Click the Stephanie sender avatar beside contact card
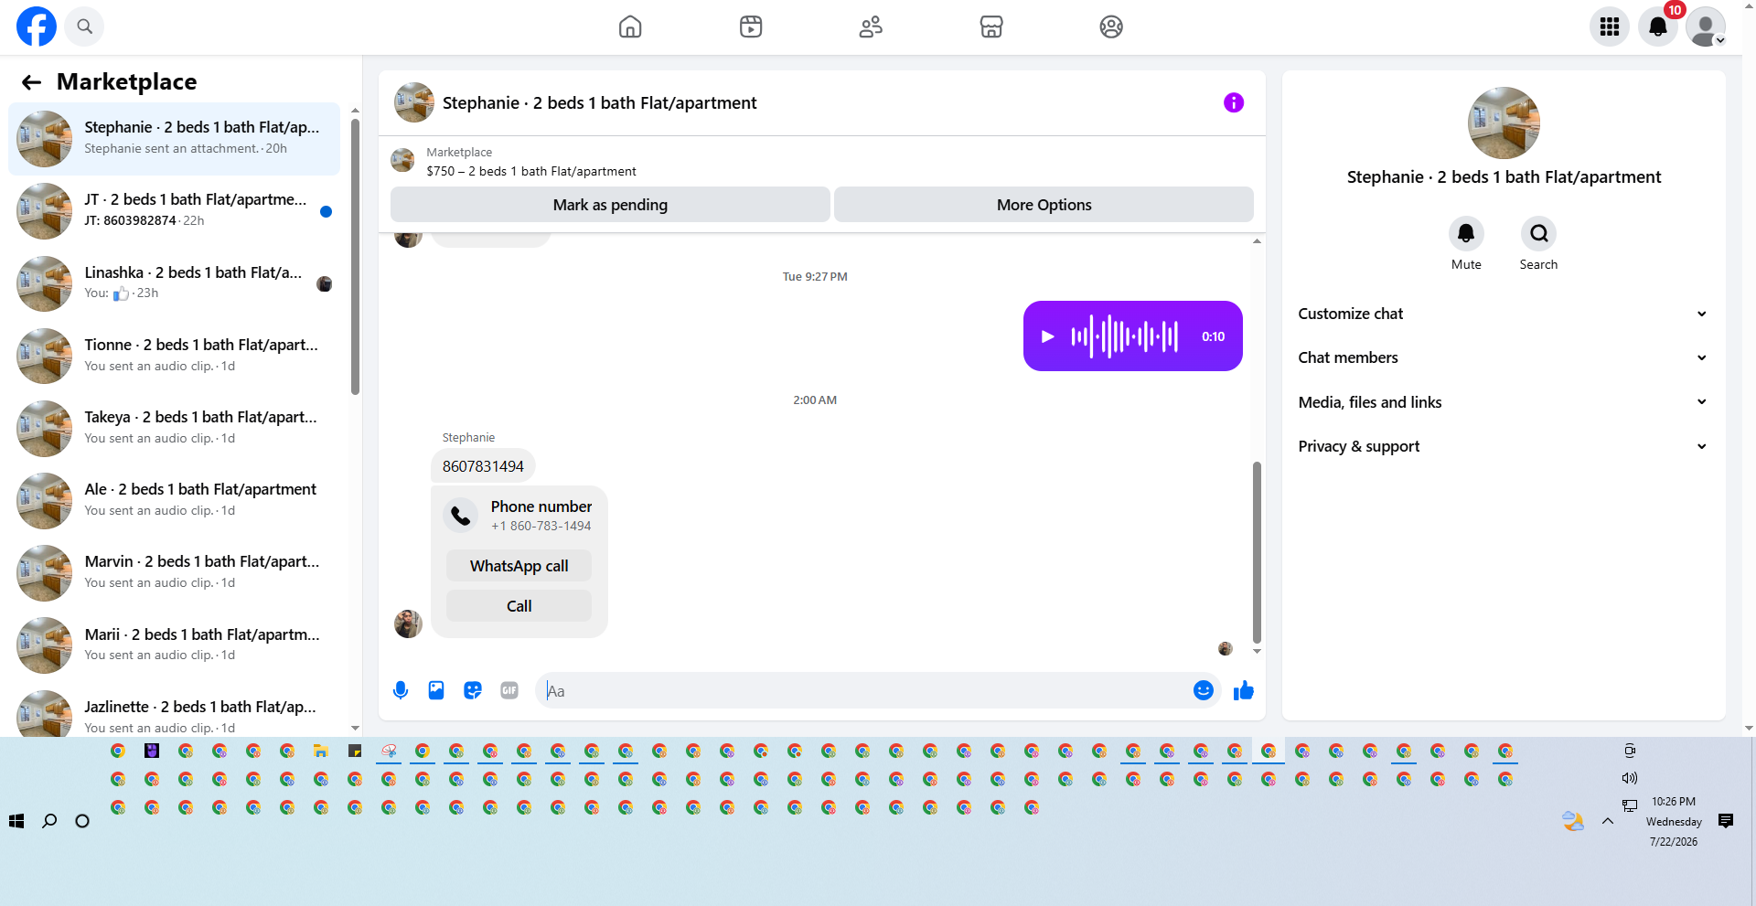Screen dimensions: 1756x906 pos(408,624)
